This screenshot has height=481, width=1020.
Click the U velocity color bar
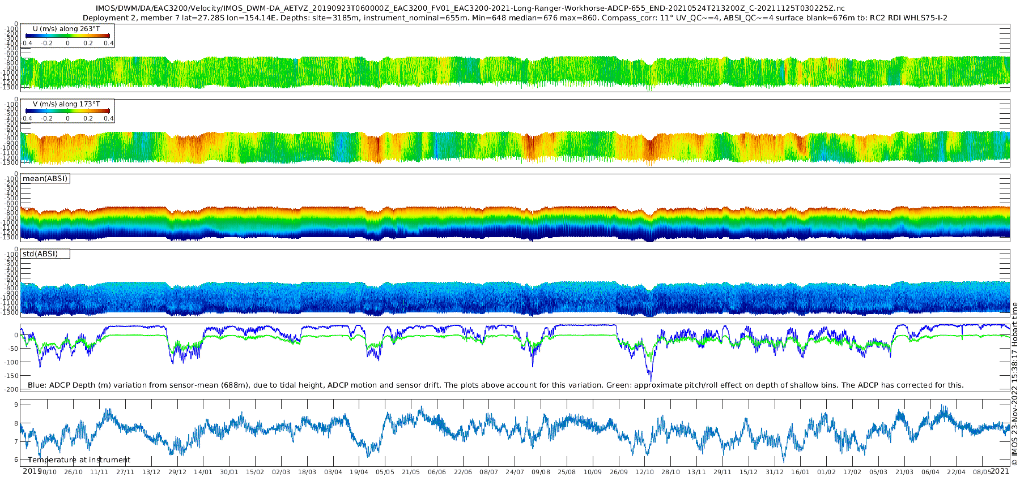point(67,36)
